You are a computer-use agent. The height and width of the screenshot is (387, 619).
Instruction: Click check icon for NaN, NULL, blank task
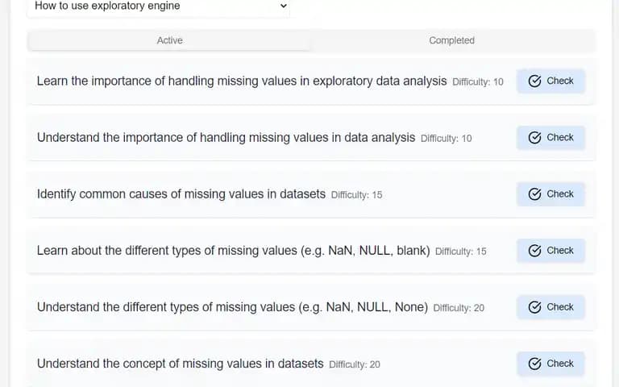pos(534,251)
